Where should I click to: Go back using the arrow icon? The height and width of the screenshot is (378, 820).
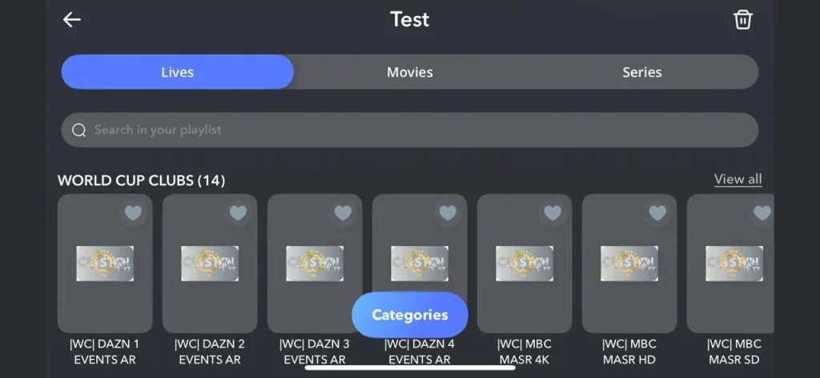[71, 20]
